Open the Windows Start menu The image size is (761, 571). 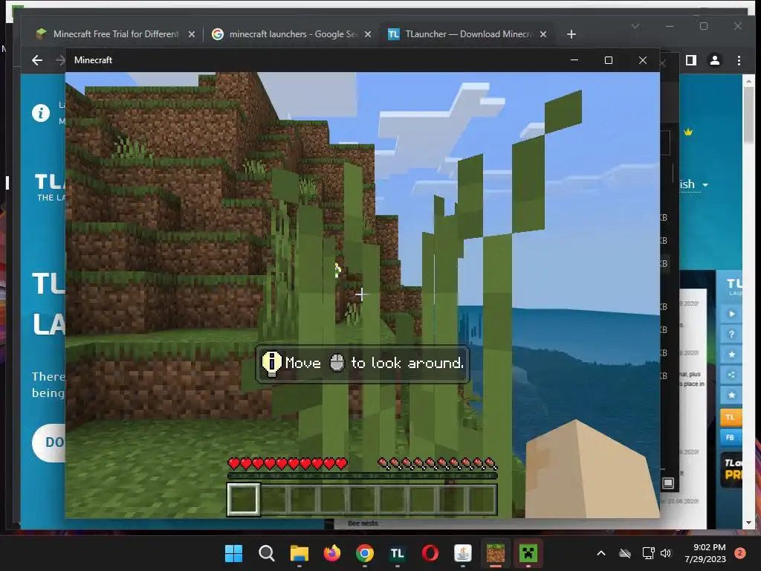click(234, 553)
